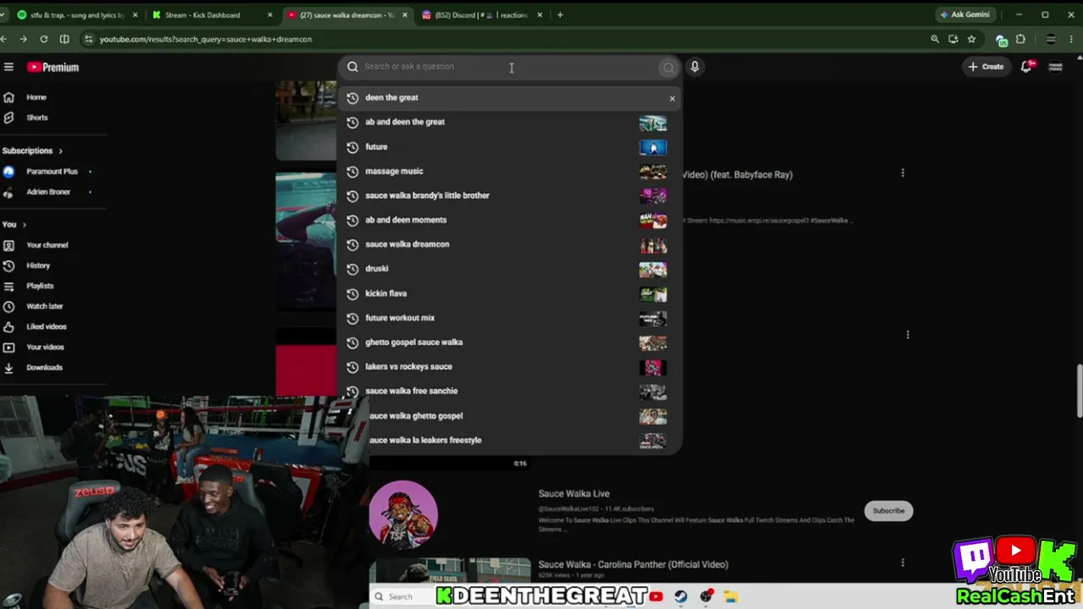Click the page vertical scrollbar thumb

pyautogui.click(x=1079, y=390)
